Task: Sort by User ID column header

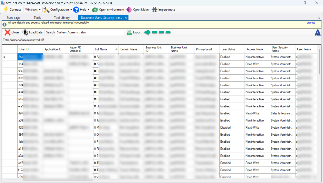Action: tap(30, 49)
